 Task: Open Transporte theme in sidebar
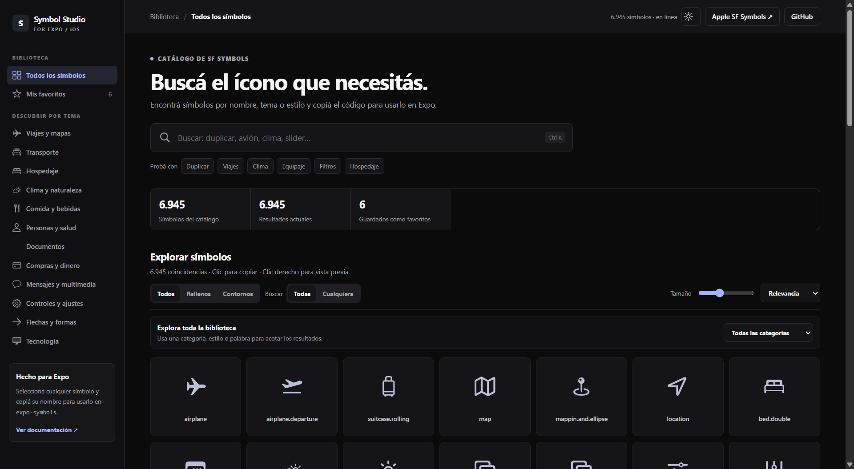[x=62, y=152]
